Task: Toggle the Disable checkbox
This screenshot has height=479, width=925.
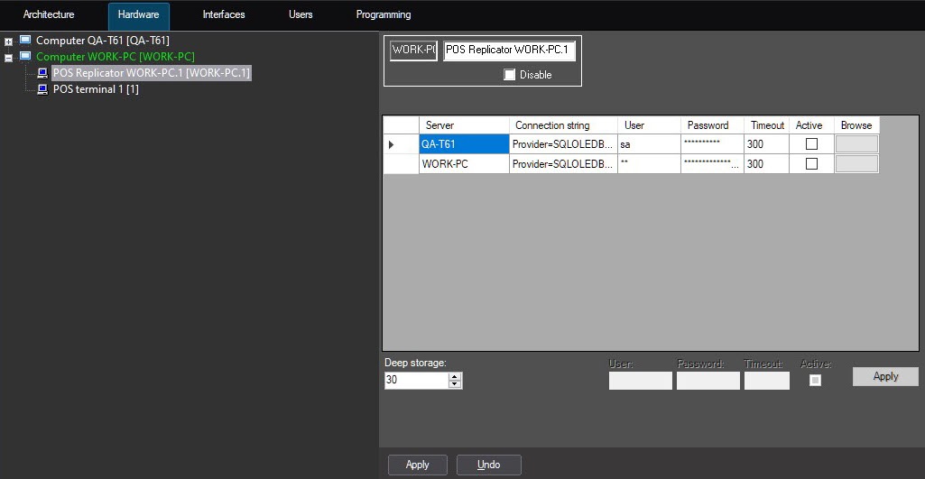Action: (x=510, y=75)
